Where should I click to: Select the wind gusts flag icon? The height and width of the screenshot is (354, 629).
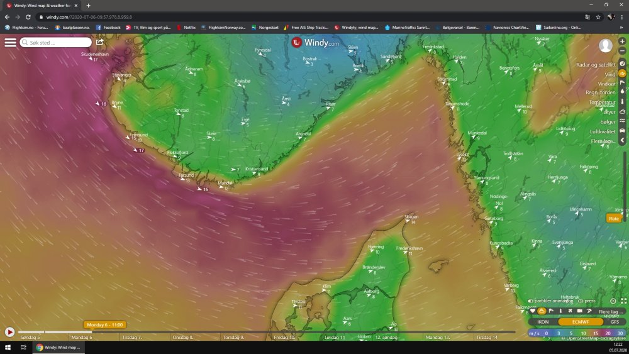623,82
